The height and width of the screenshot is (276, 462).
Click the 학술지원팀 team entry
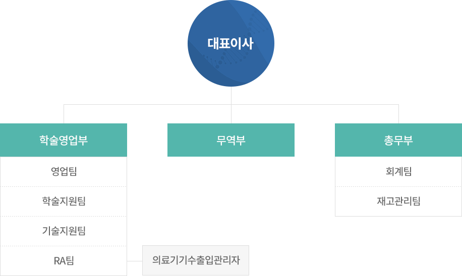(64, 201)
